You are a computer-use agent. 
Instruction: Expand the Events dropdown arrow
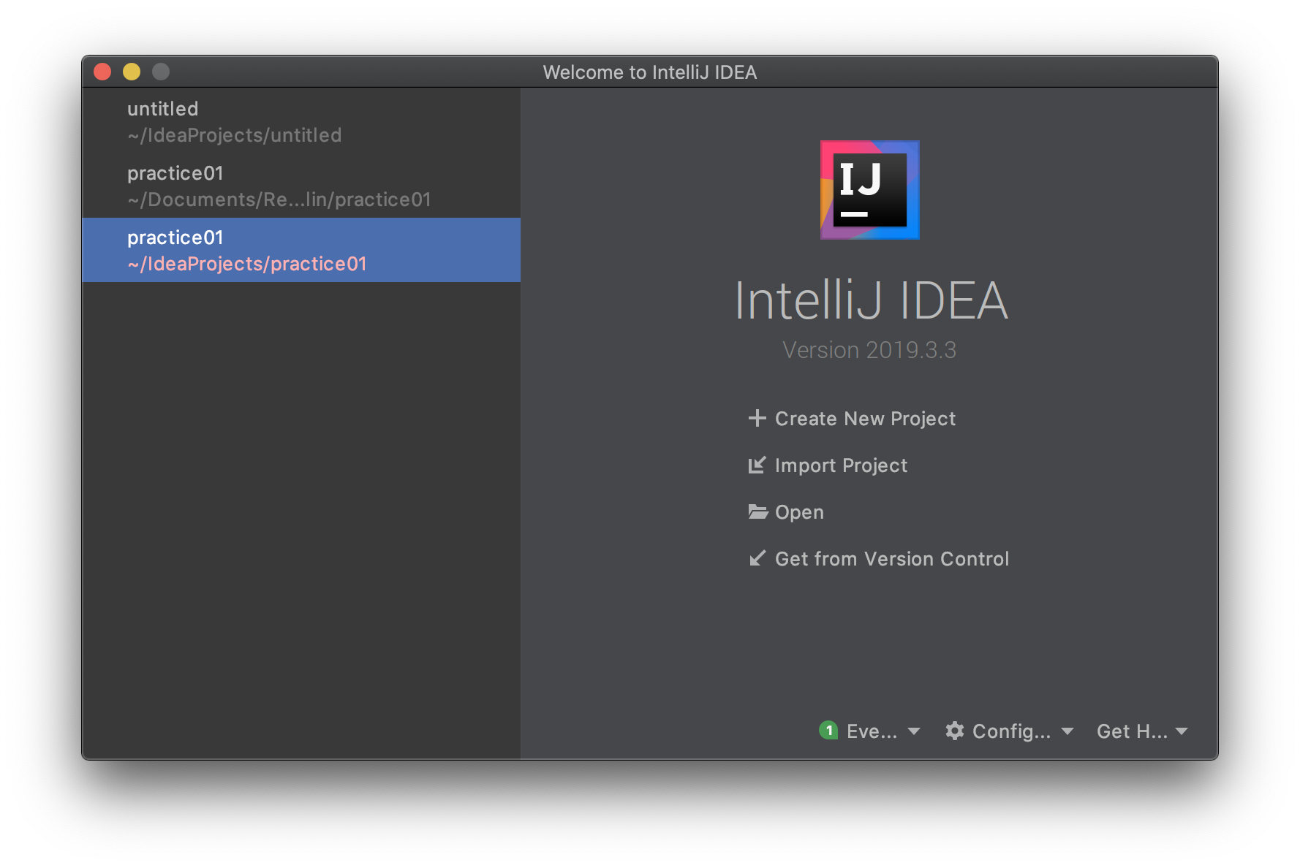click(x=914, y=731)
